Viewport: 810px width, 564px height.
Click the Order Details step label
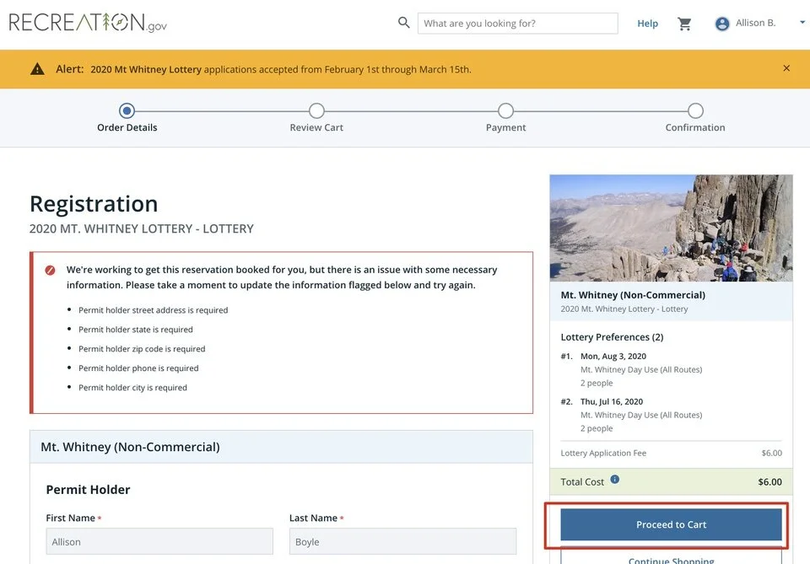coord(127,127)
